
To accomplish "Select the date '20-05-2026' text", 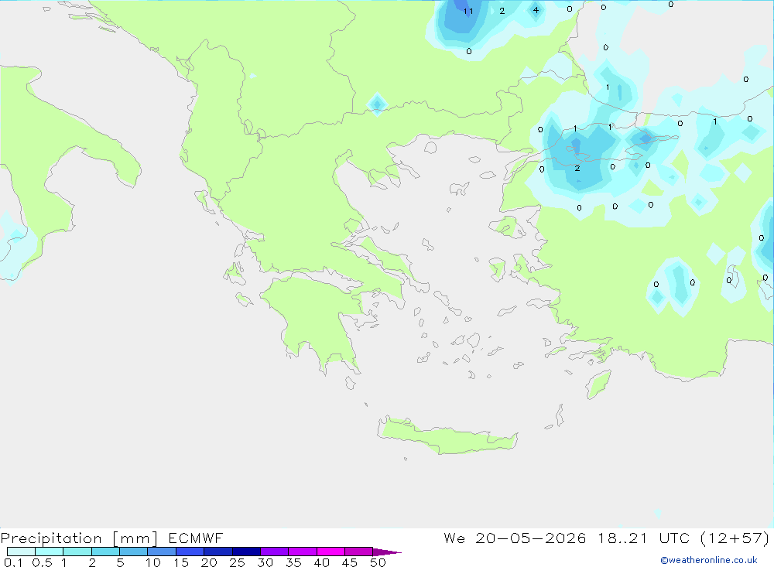I will point(531,538).
